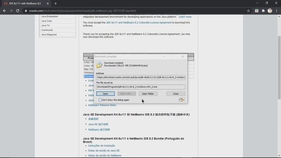Open the JDK 8u111 and NetBeans License Agreement link

pyautogui.click(x=139, y=22)
